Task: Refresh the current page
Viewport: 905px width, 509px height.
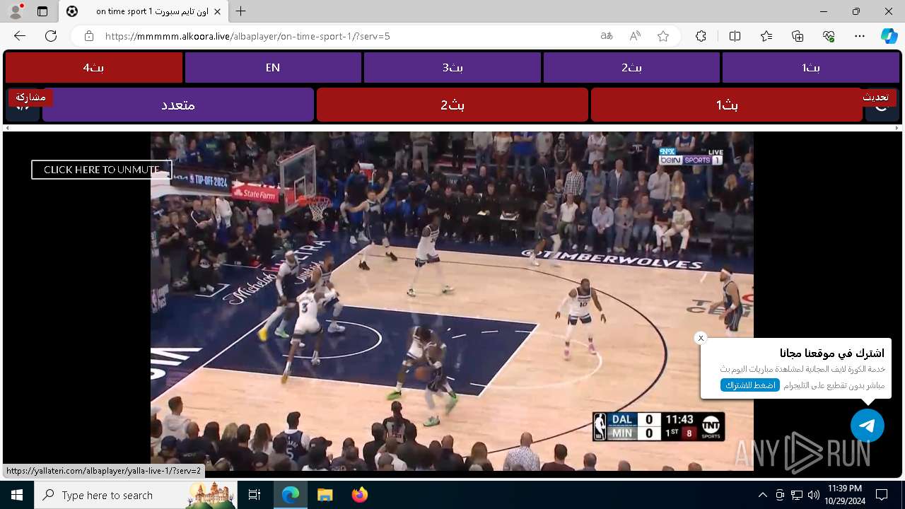Action: (x=51, y=36)
